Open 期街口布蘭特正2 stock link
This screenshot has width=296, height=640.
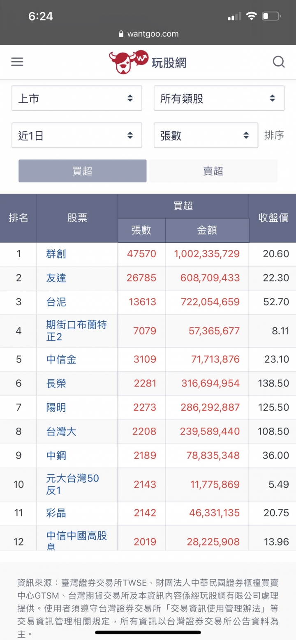click(x=76, y=331)
